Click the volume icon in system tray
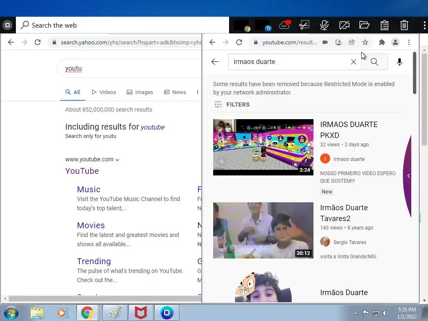Screen dimensions: 428x321 pos(385,313)
